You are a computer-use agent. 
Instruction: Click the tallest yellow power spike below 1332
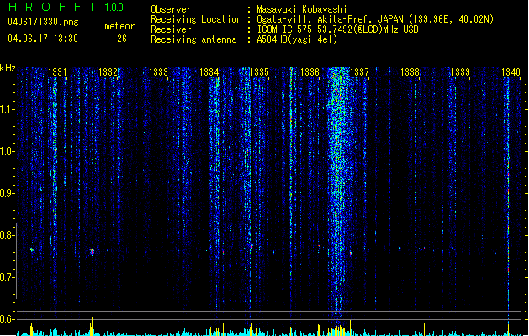coord(92,326)
